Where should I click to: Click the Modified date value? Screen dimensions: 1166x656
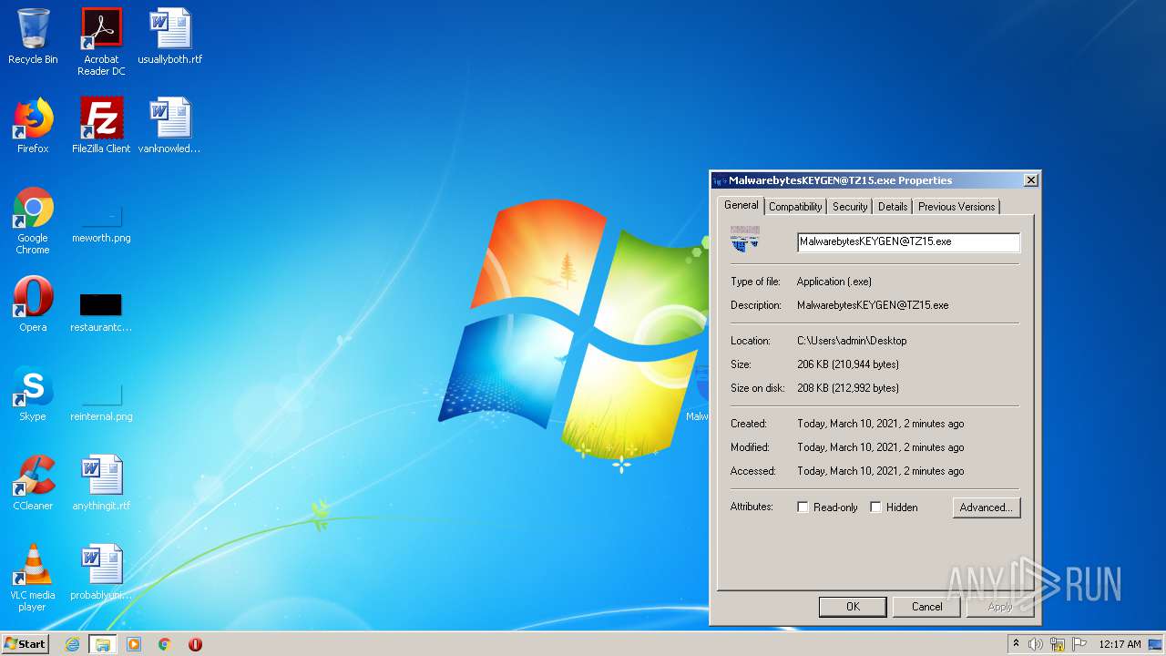(880, 447)
